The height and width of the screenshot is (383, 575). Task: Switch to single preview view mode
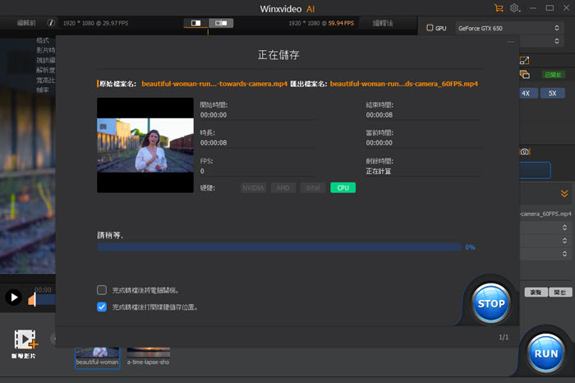click(x=195, y=23)
